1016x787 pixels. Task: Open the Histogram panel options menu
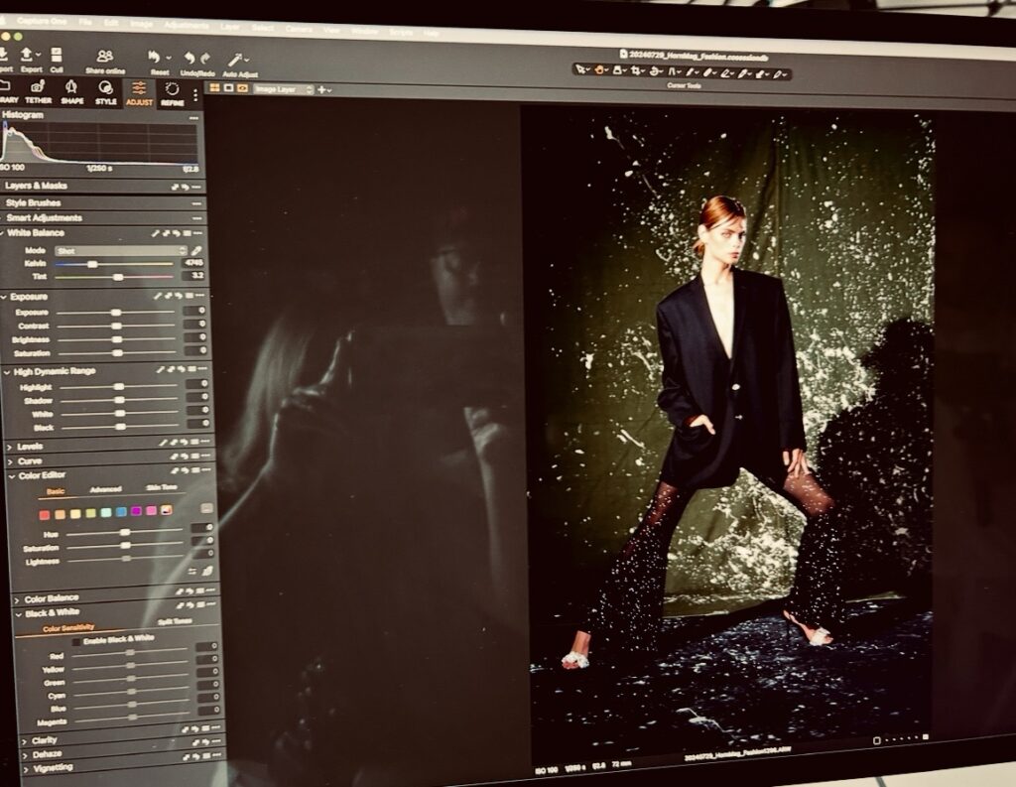coord(193,118)
